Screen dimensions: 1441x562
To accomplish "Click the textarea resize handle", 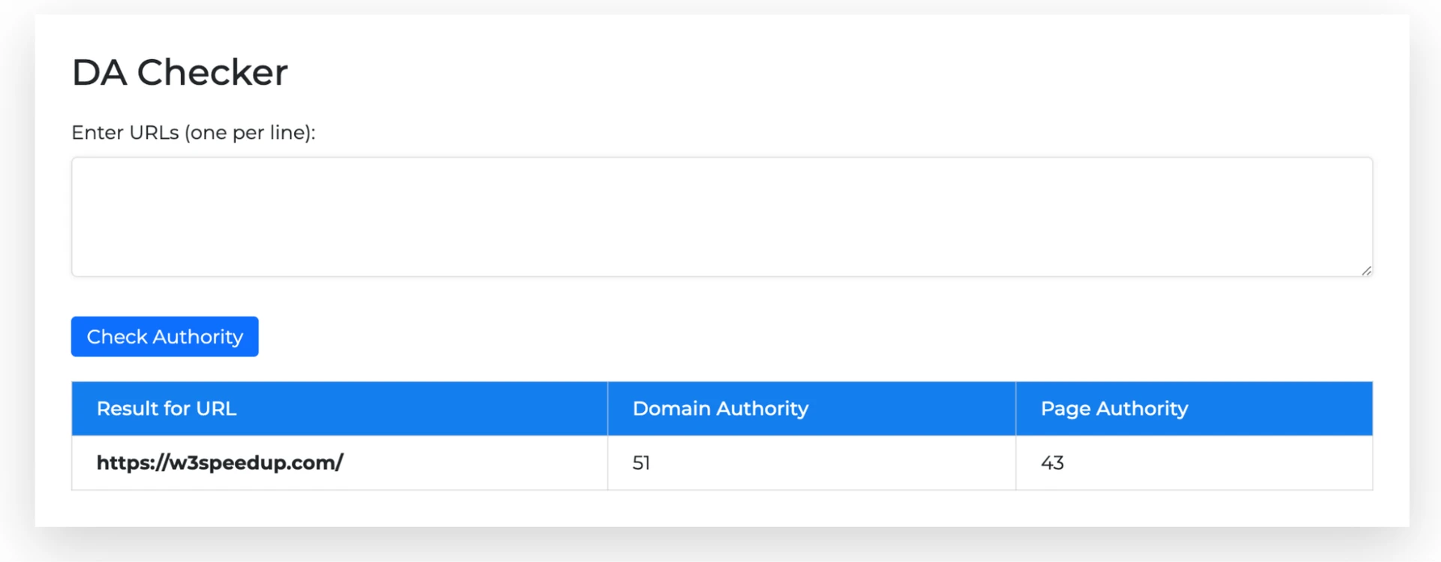I will (x=1366, y=270).
